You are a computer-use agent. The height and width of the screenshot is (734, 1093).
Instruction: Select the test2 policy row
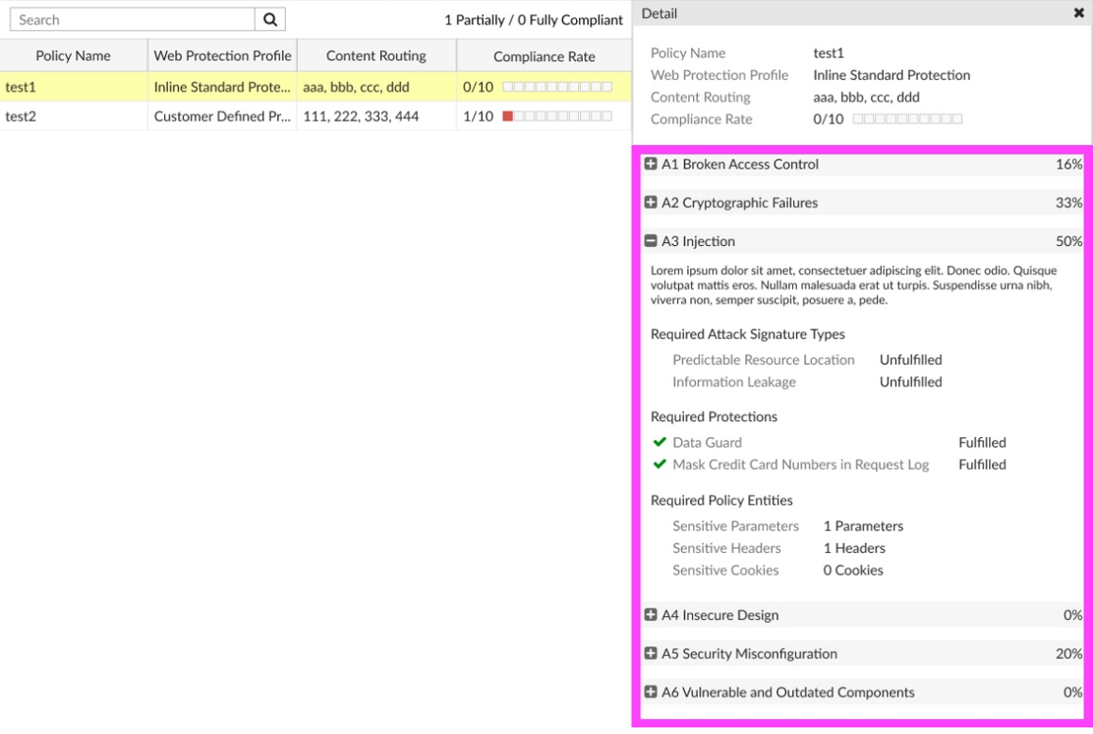316,116
